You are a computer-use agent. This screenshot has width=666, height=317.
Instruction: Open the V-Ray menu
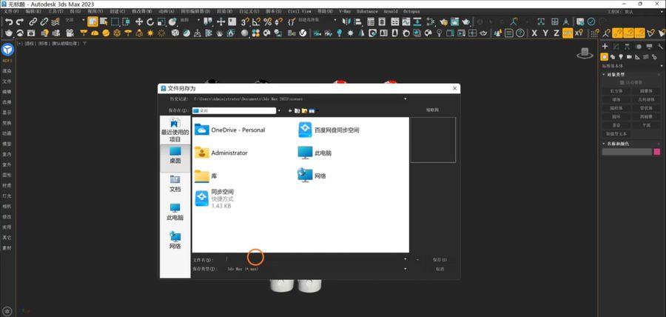point(345,11)
